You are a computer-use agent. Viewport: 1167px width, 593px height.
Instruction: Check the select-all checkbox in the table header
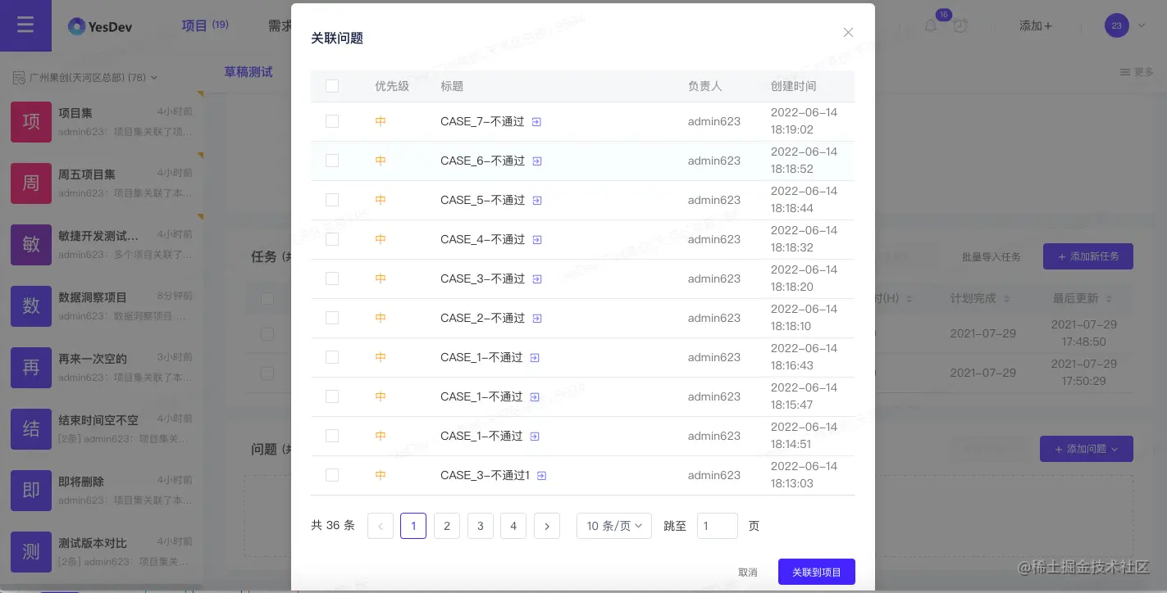tap(332, 86)
